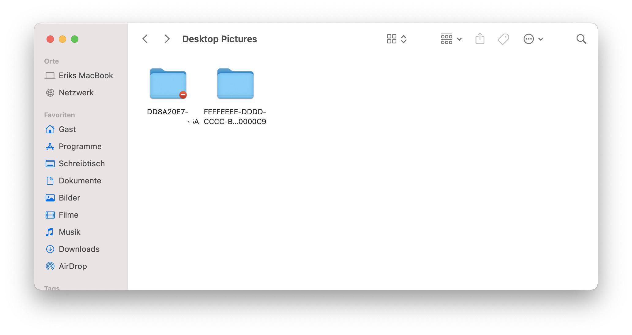This screenshot has height=335, width=632.
Task: Open the ellipsis action menu
Action: click(533, 39)
